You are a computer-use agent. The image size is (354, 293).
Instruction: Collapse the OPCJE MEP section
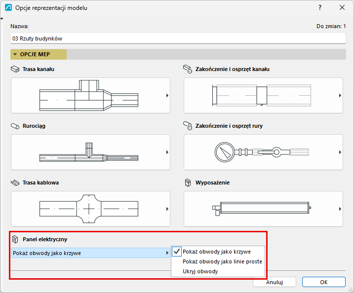pos(15,54)
